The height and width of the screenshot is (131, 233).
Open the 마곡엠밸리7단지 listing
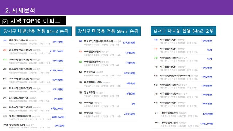click(169, 40)
